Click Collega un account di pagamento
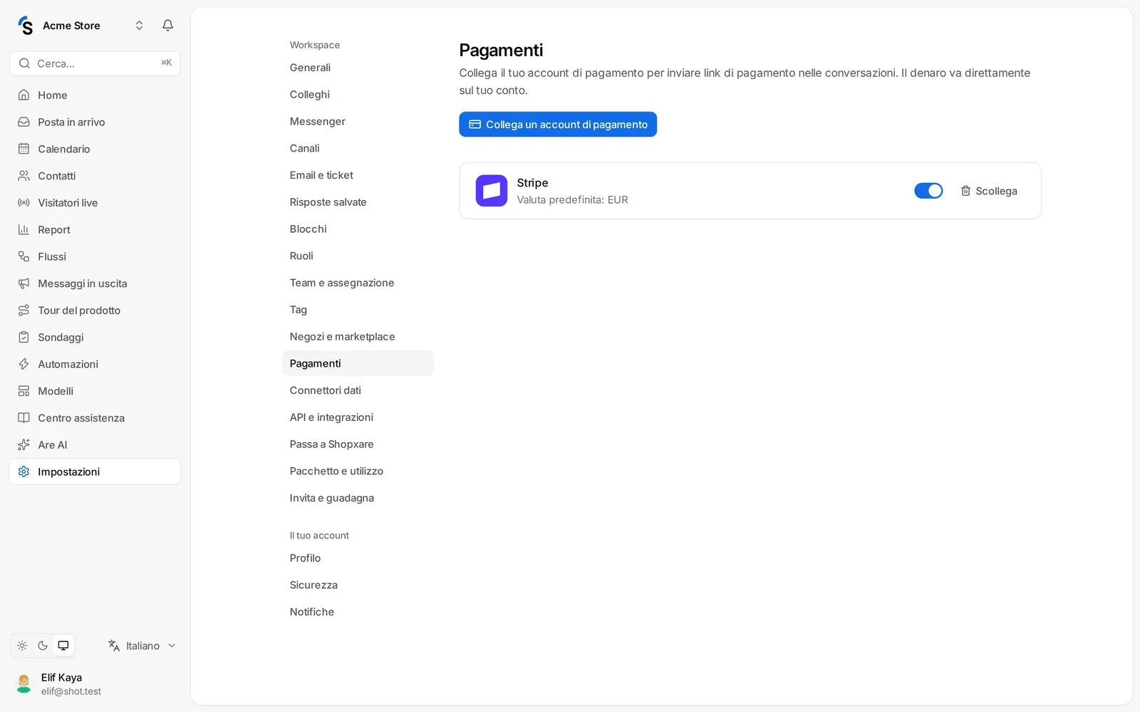 (558, 125)
